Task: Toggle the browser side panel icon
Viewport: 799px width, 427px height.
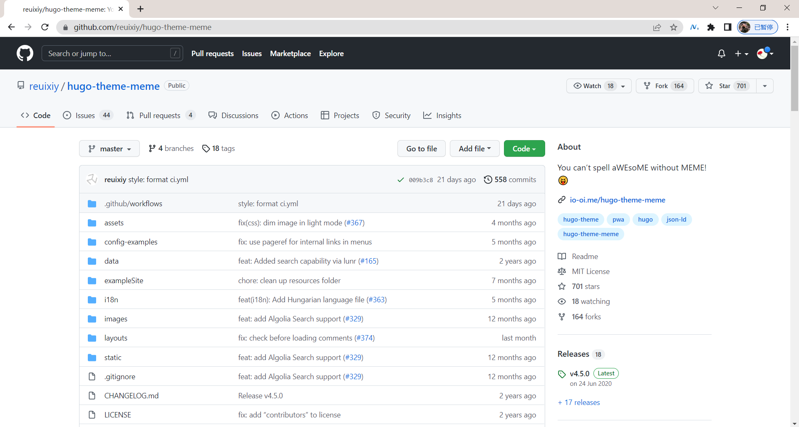Action: pyautogui.click(x=727, y=27)
